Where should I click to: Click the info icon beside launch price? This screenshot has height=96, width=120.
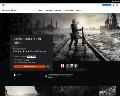(x=29, y=61)
